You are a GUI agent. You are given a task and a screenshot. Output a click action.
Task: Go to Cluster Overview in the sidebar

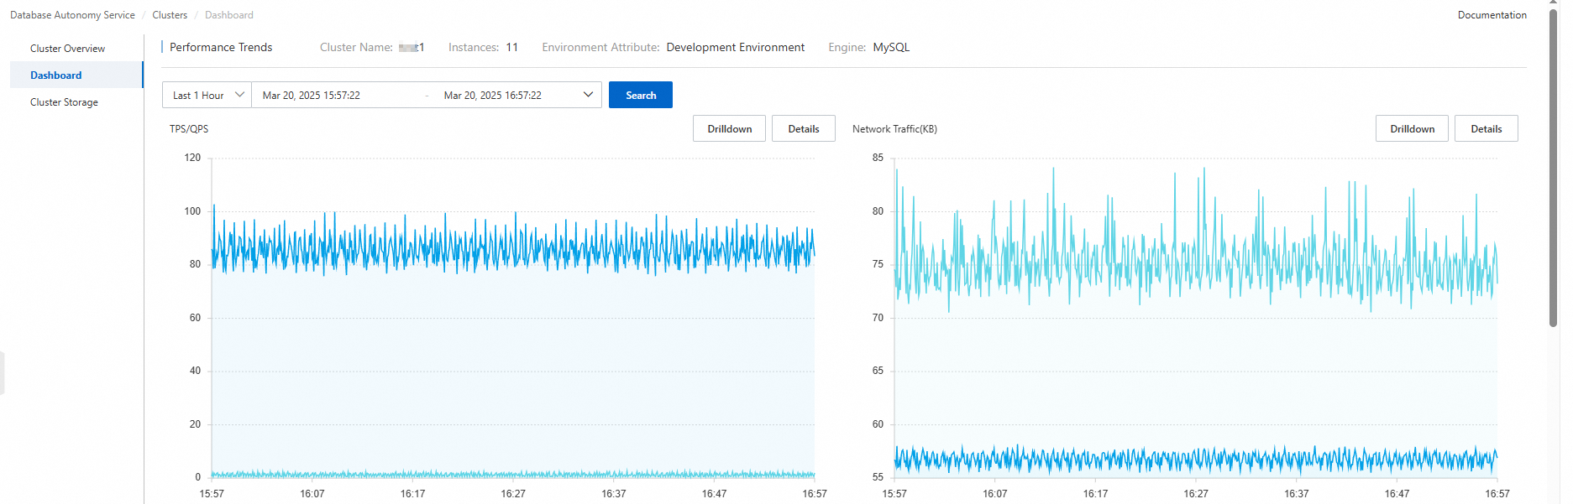[x=67, y=49]
